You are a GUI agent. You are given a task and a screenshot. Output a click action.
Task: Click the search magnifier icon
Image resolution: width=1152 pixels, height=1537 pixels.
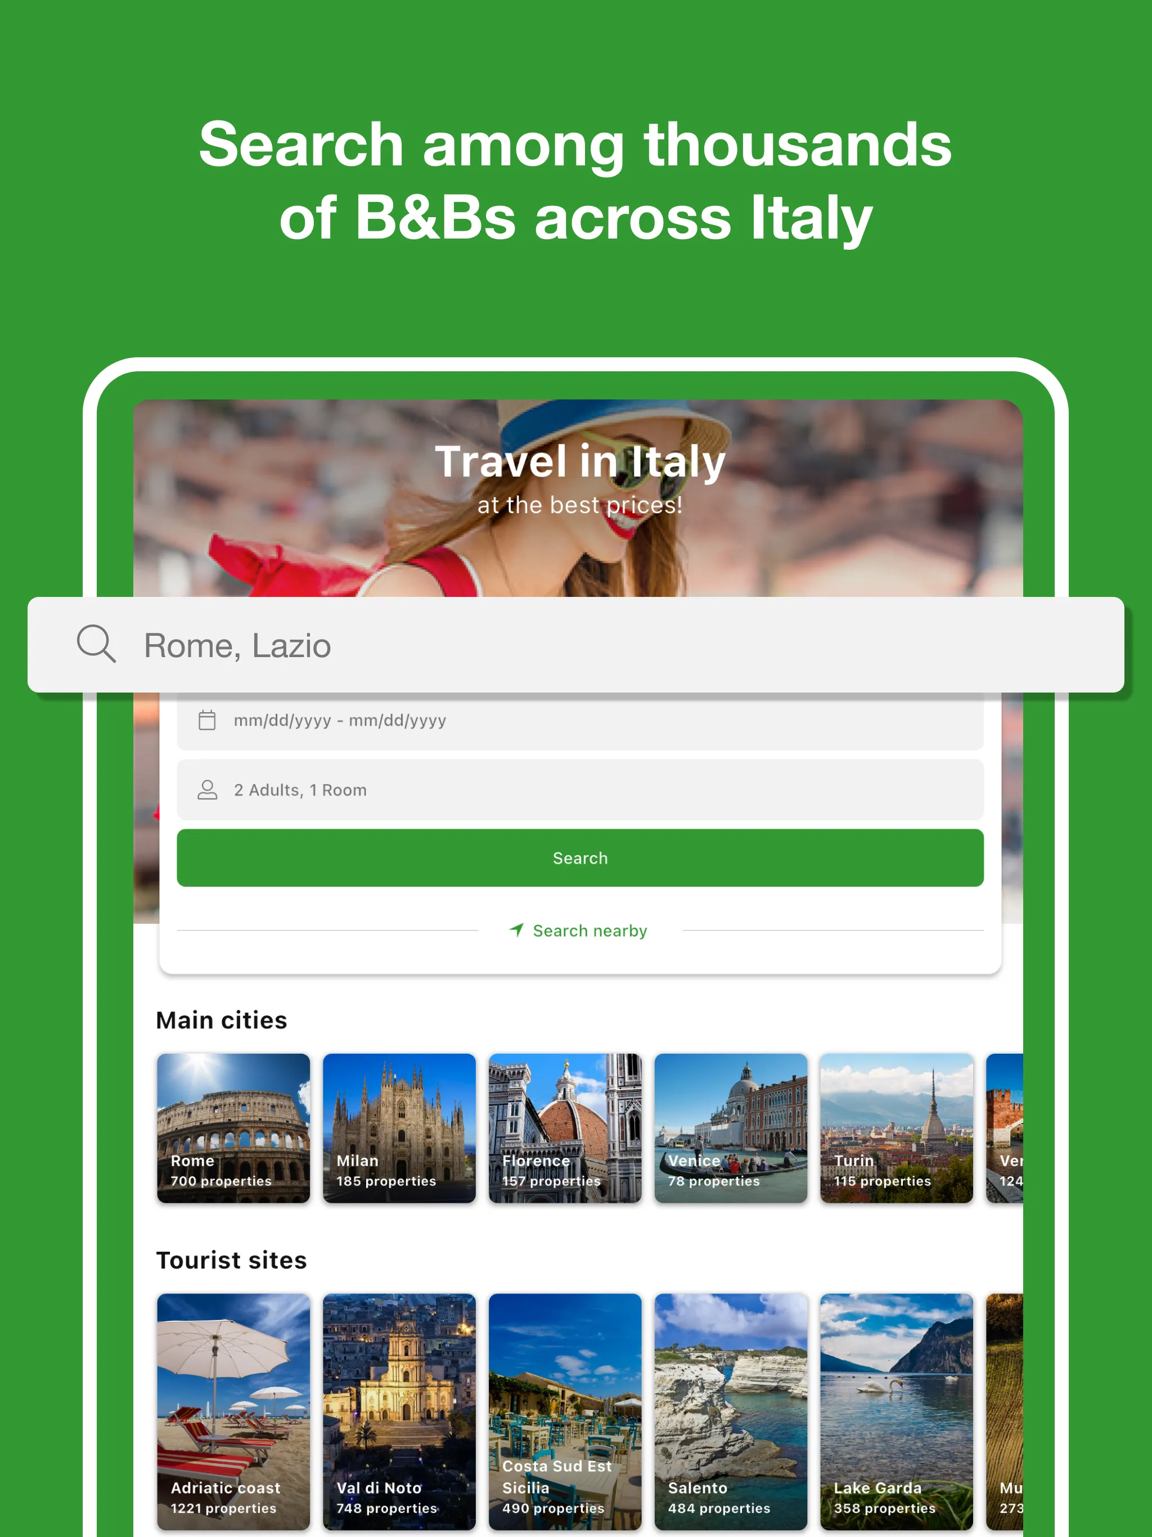(97, 642)
